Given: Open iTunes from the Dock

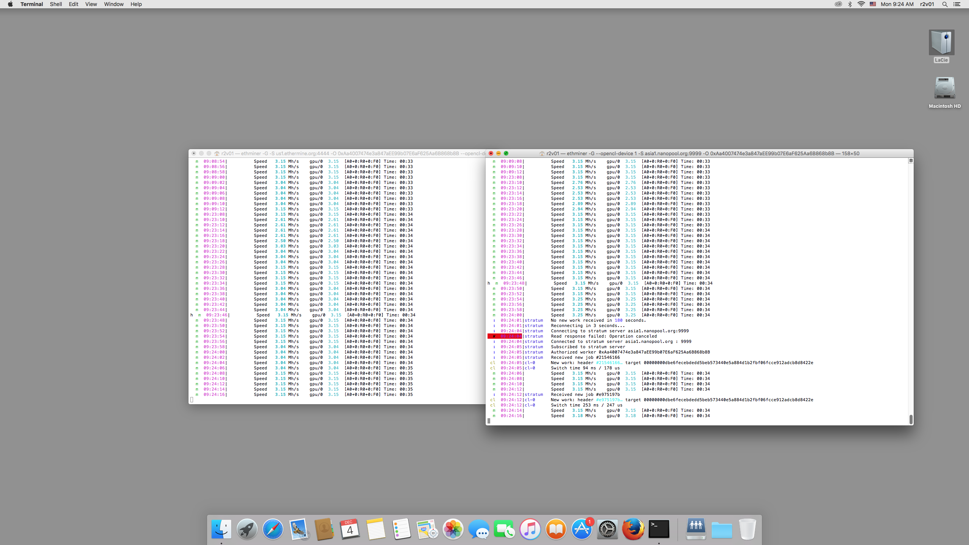Looking at the screenshot, I should click(530, 529).
